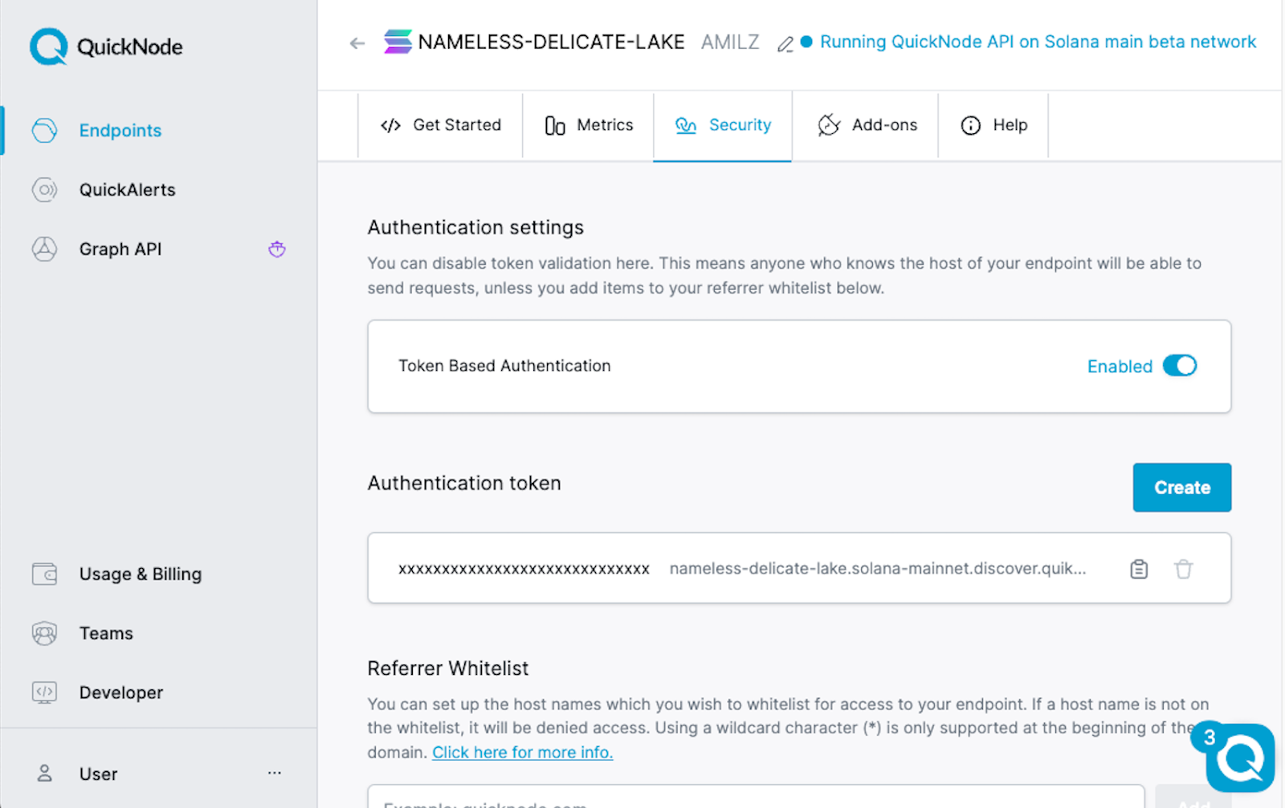Click the Teams sidebar icon
1285x808 pixels.
pyautogui.click(x=44, y=633)
